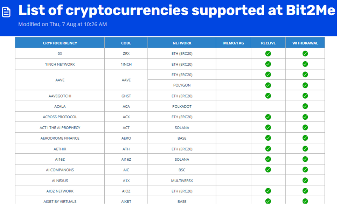Screen dimensions: 341x204
Task: Click the Aerodrome Finance Receive checkmark
Action: (x=268, y=138)
